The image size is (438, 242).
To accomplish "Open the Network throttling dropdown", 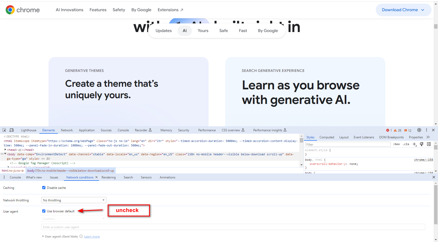I will pyautogui.click(x=74, y=200).
